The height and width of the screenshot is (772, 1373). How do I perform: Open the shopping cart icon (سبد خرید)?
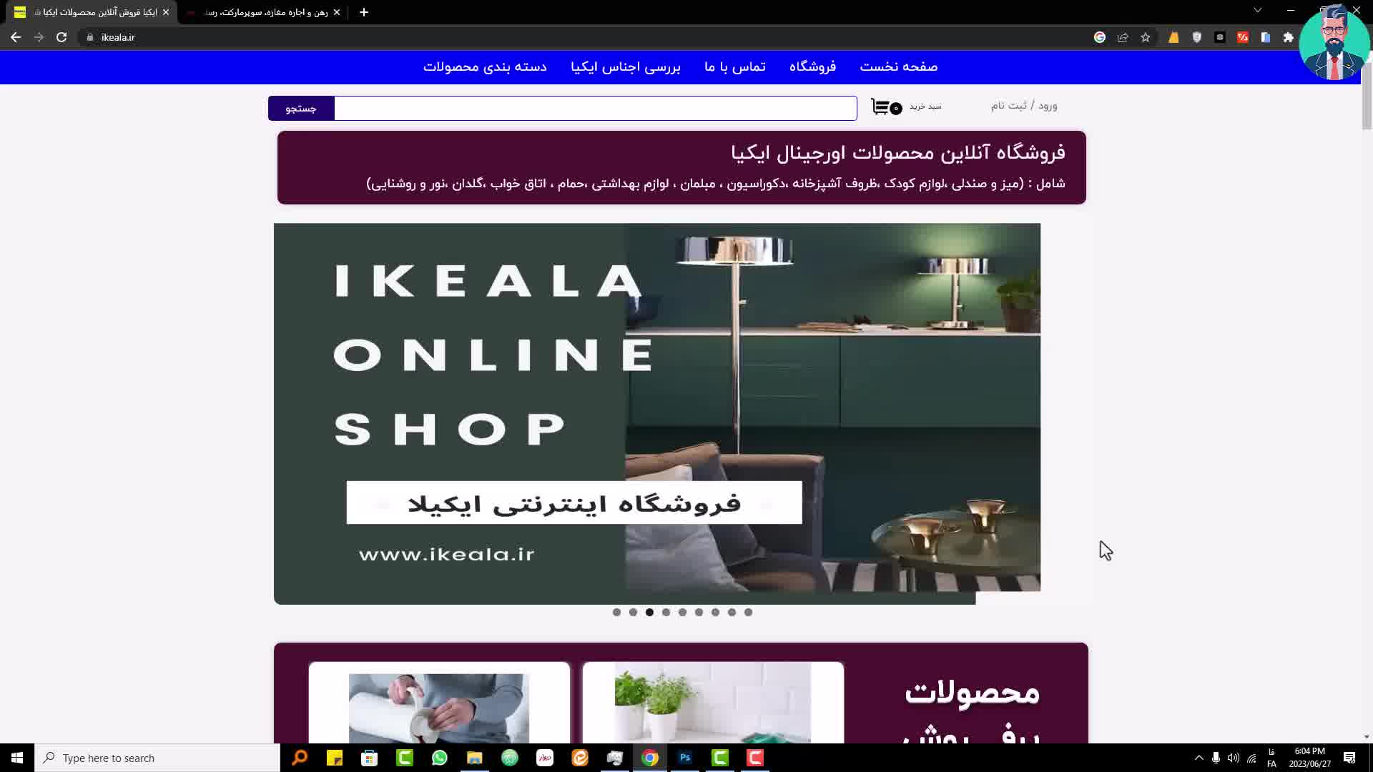[x=887, y=107]
